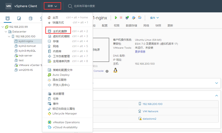Switch to the 配置 tab
The height and width of the screenshot is (133, 222).
coord(105,26)
